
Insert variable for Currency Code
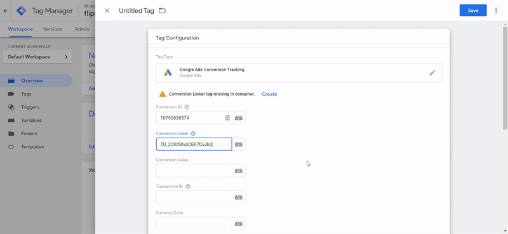pyautogui.click(x=239, y=224)
